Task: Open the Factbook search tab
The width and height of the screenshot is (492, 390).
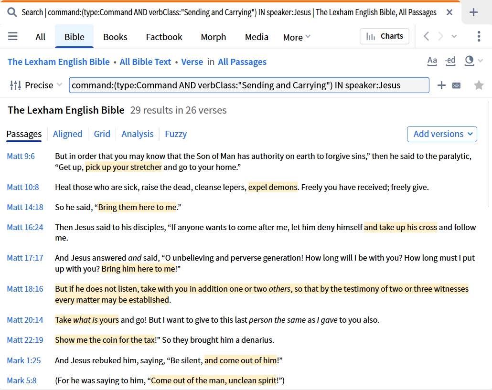Action: [164, 37]
